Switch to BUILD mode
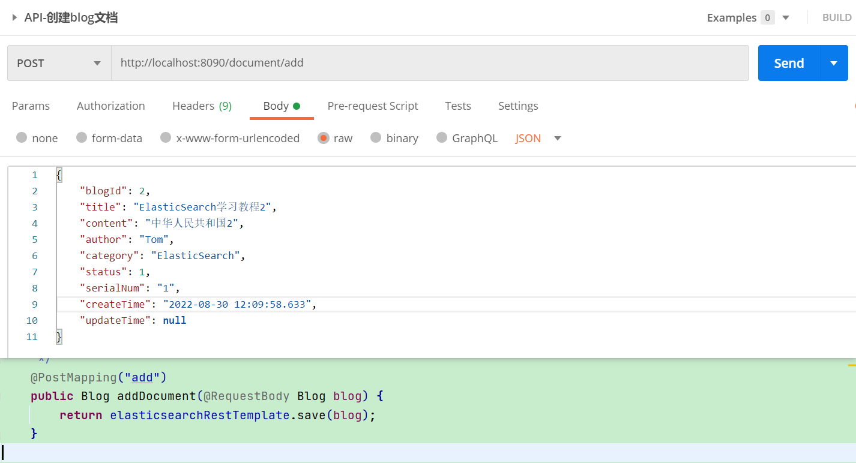The image size is (856, 463). 837,18
